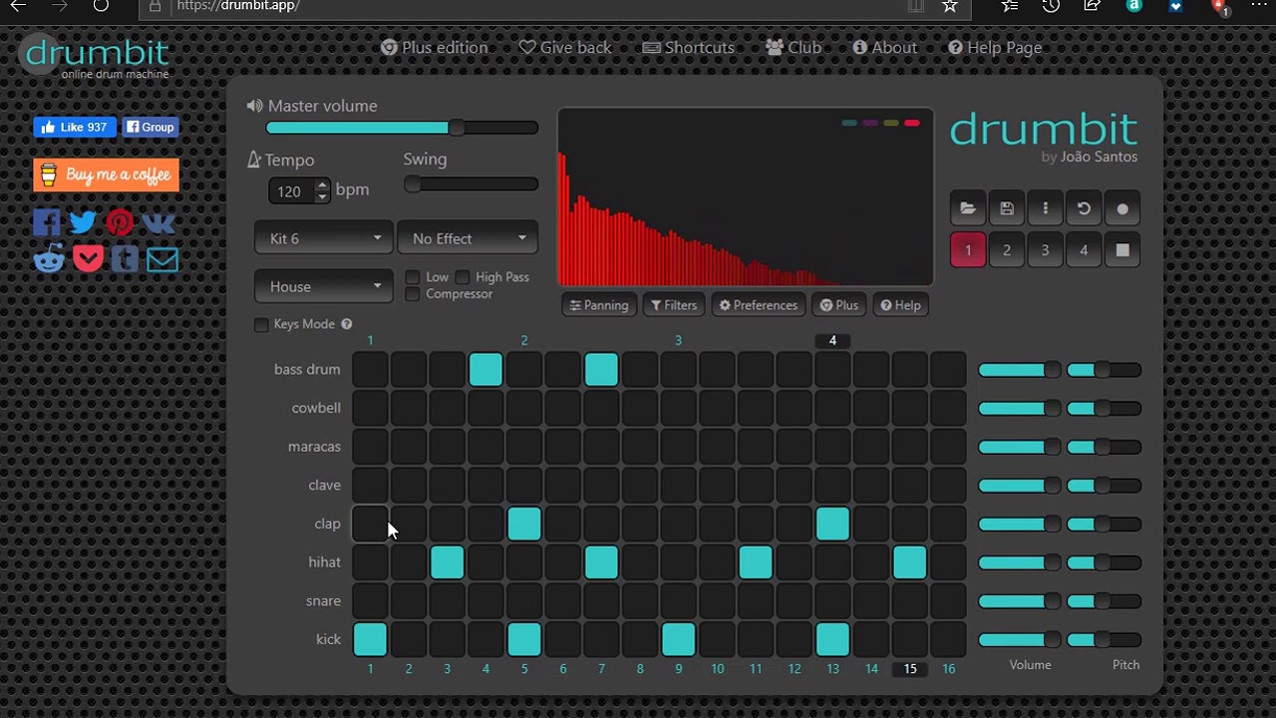Open Plus edition from top menu
This screenshot has width=1276, height=718.
435,48
